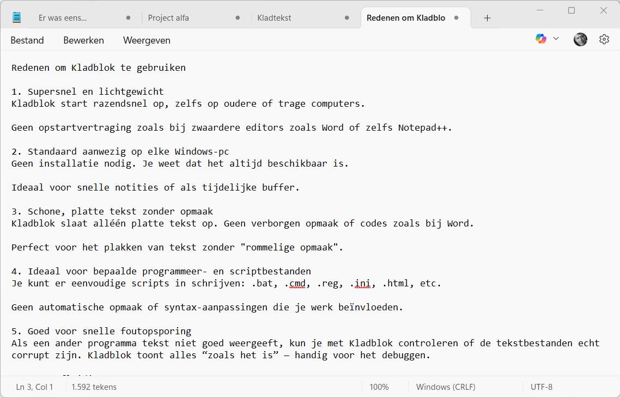Click the word 'Notepad++' in the text

coord(423,127)
